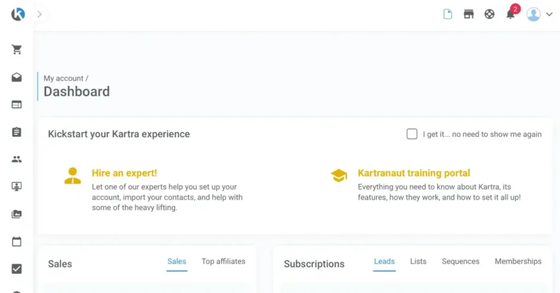
Task: Open the shopping cart sidebar icon
Action: 17,50
